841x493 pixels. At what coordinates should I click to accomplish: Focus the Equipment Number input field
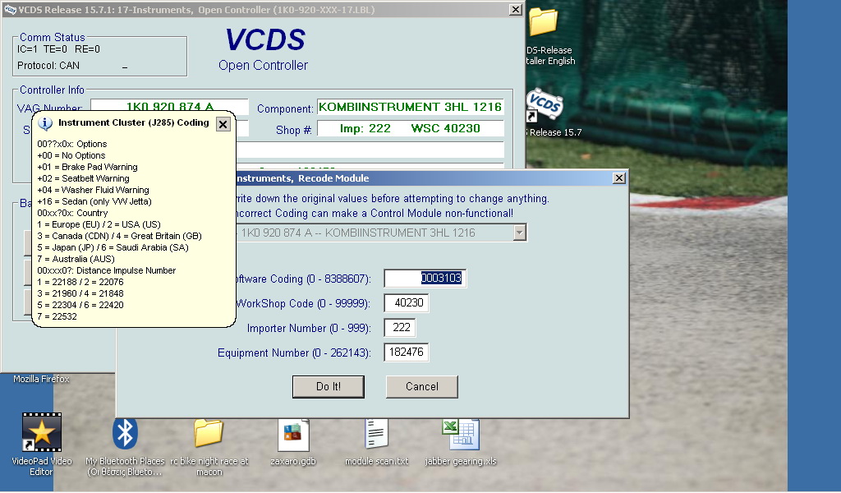pyautogui.click(x=406, y=352)
